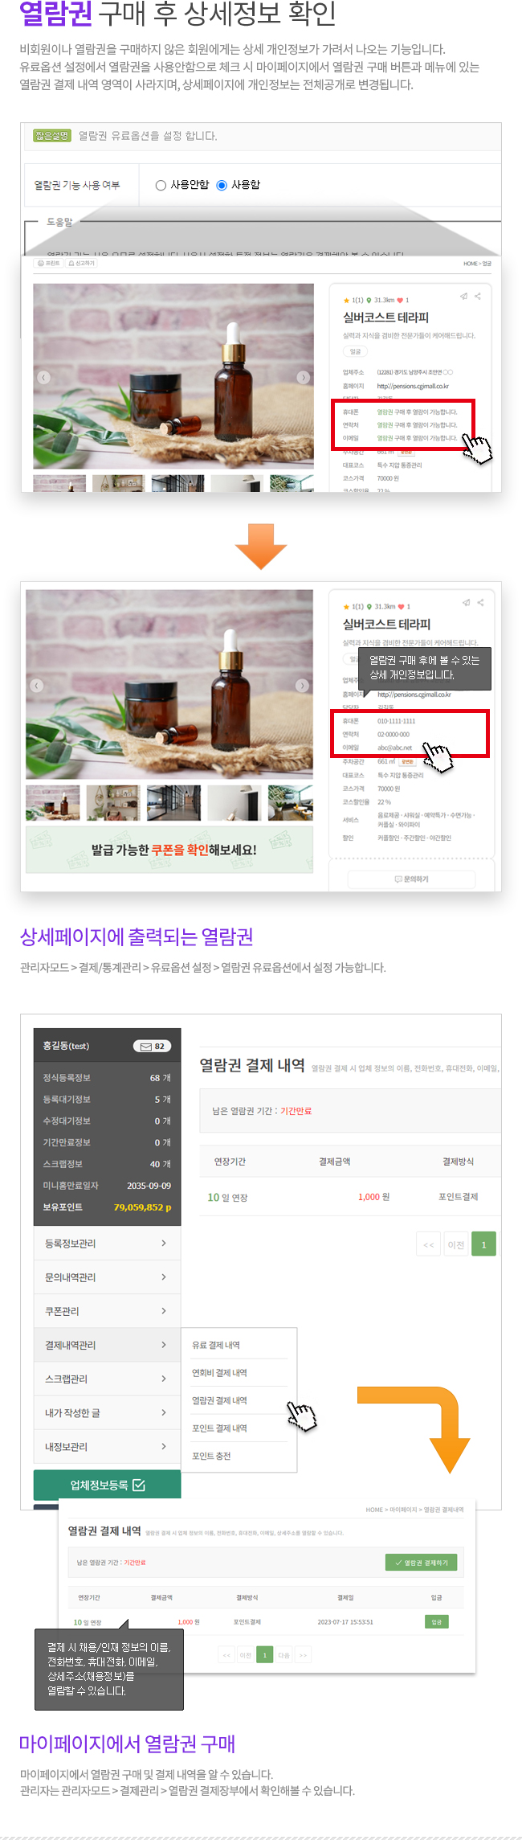The width and height of the screenshot is (522, 1840).
Task: Click the 프린트 print icon button
Action: click(x=49, y=263)
